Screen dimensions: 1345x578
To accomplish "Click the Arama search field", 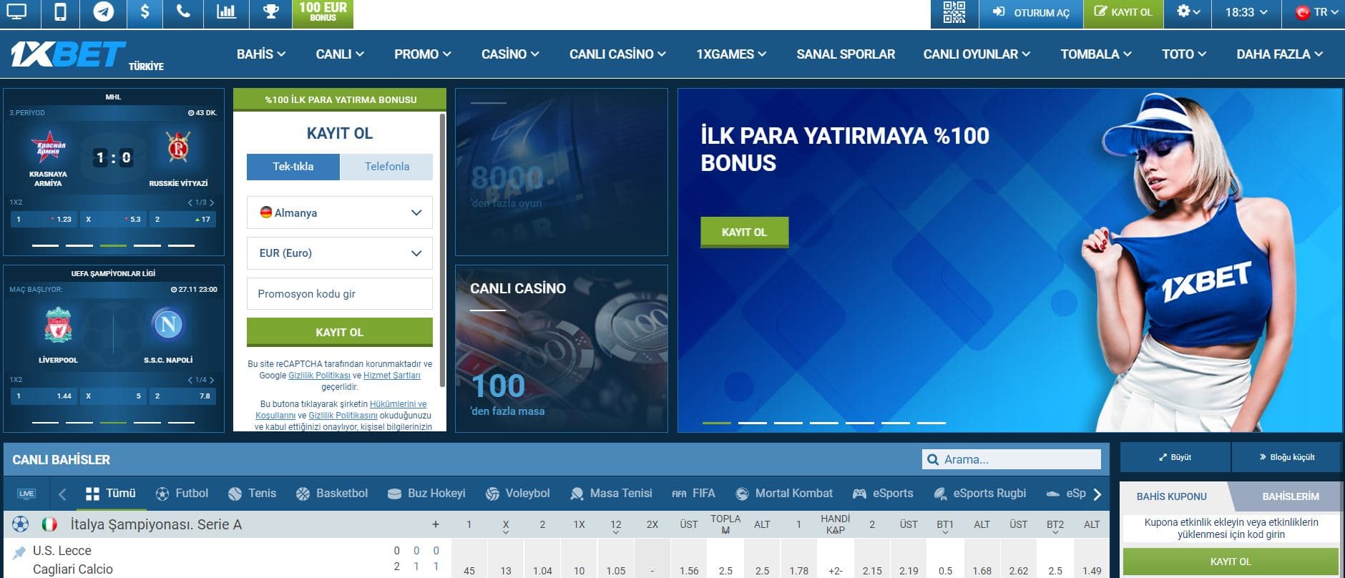I will click(x=1012, y=459).
